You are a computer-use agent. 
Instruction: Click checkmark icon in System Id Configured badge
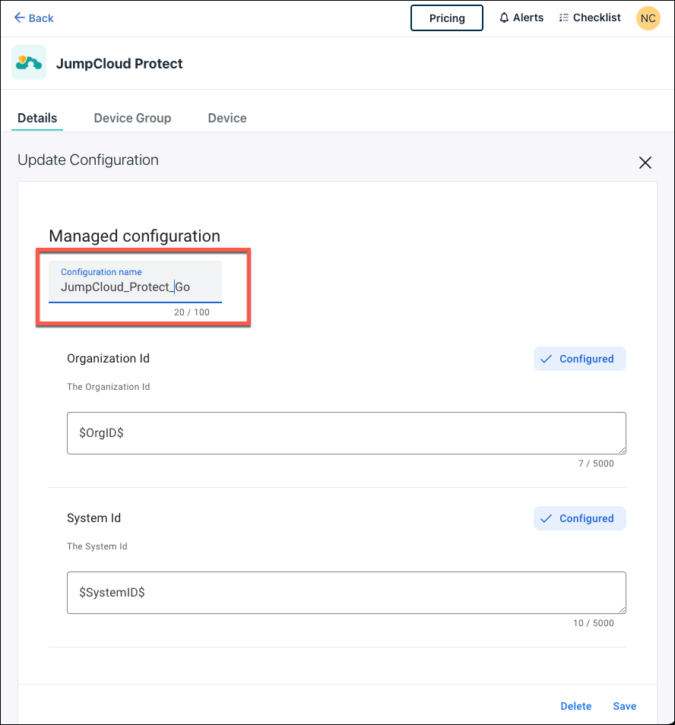[x=545, y=518]
